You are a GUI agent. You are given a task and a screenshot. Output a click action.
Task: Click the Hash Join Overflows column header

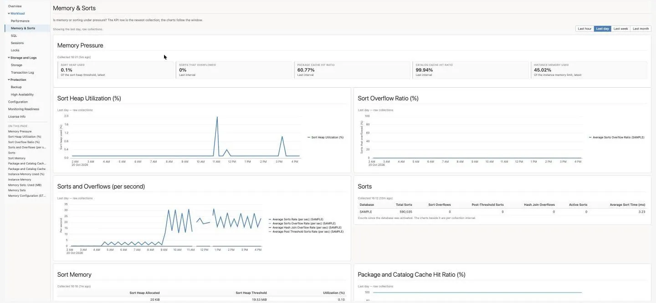tap(539, 205)
